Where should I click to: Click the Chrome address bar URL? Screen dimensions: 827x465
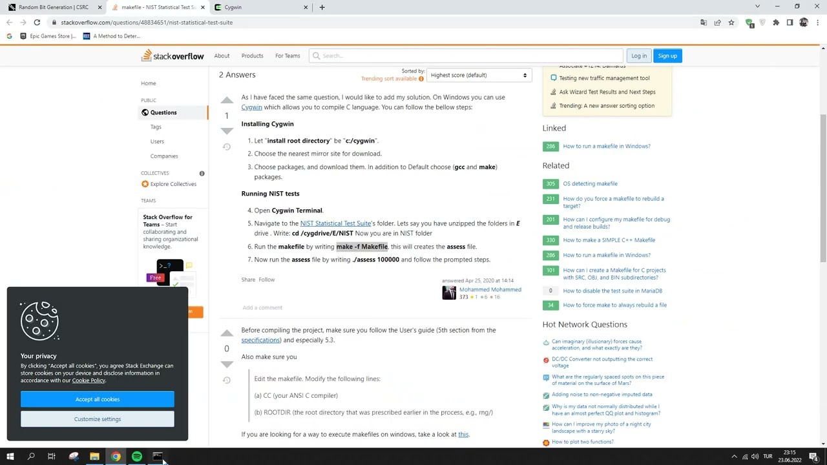pos(147,23)
